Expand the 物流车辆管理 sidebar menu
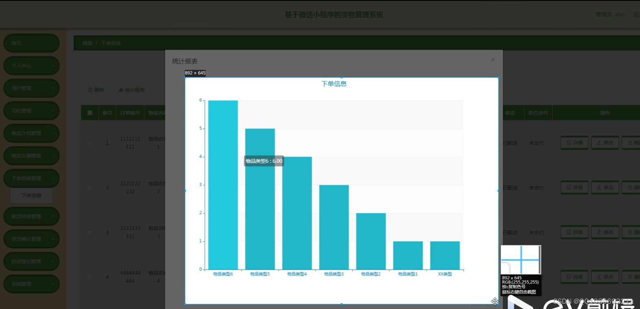 pos(31,156)
